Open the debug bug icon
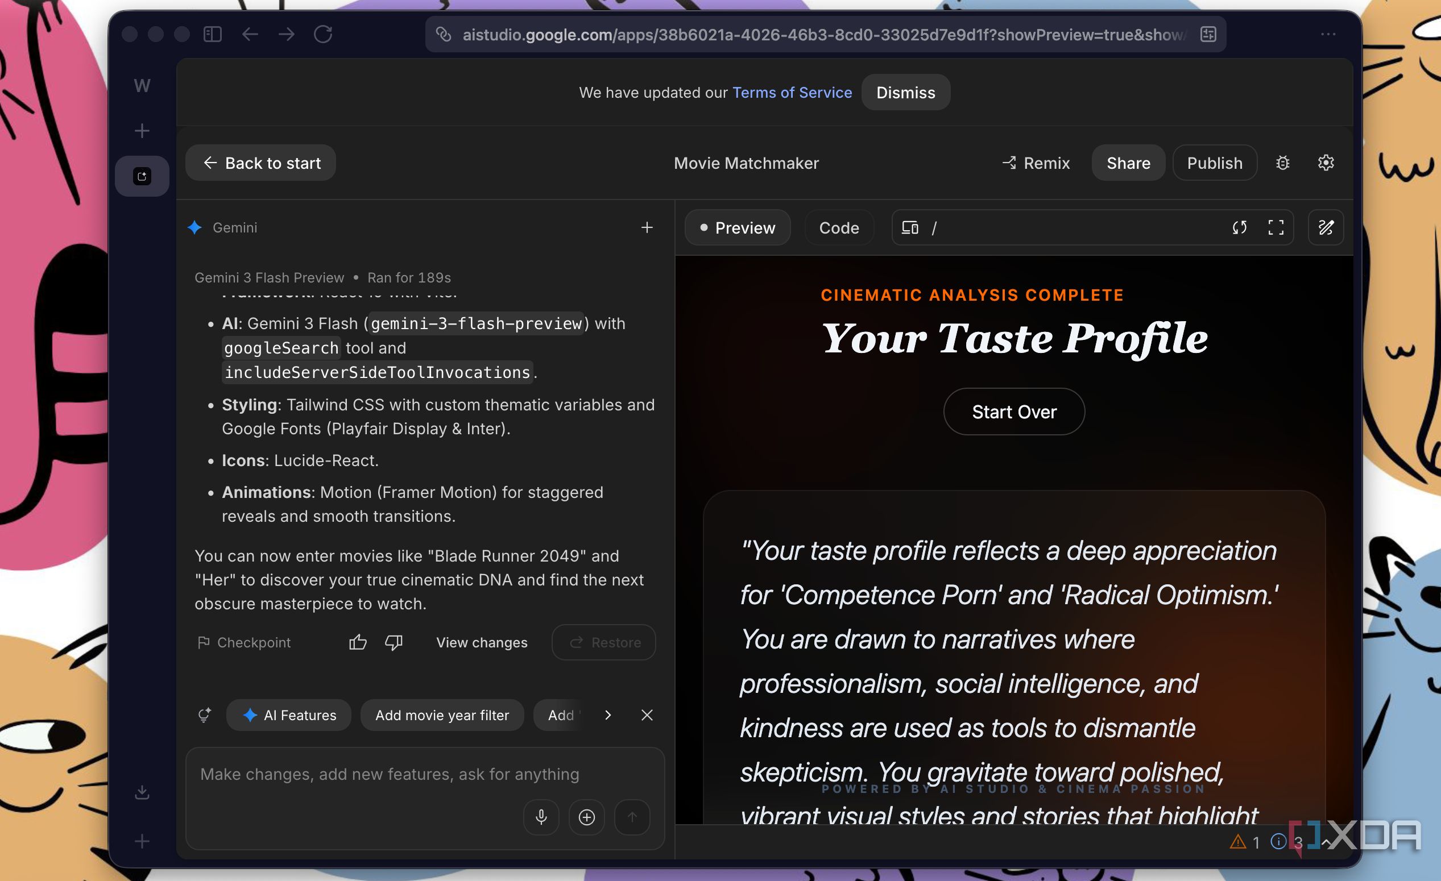Image resolution: width=1441 pixels, height=881 pixels. [1282, 163]
